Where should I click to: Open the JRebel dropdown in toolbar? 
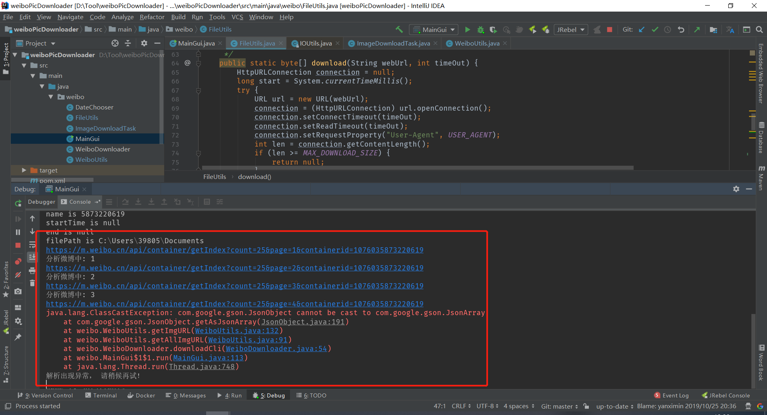point(571,30)
